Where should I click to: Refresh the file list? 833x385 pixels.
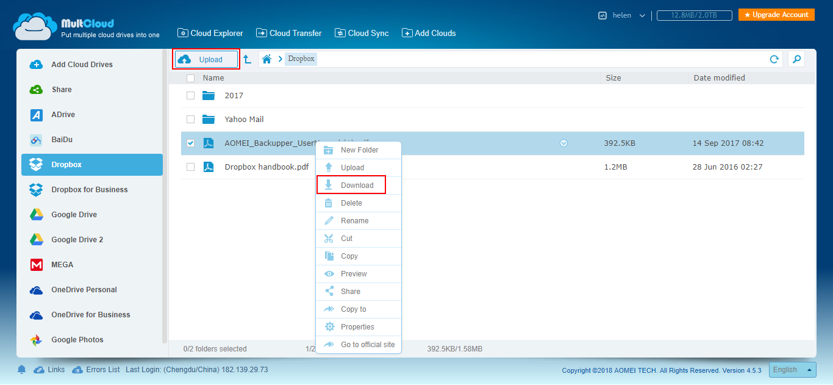pyautogui.click(x=774, y=59)
